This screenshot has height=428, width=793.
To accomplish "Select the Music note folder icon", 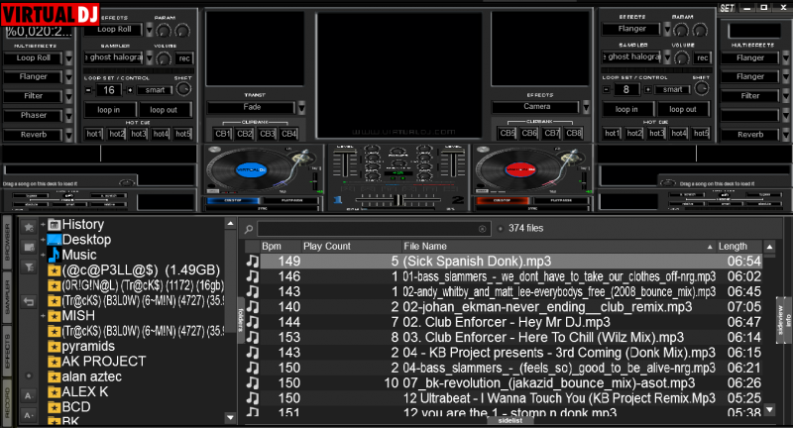I will (54, 255).
